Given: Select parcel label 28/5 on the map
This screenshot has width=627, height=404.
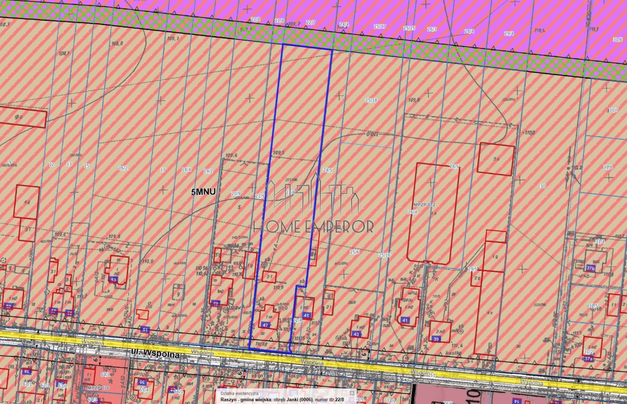Looking at the screenshot, I should click(x=454, y=166).
